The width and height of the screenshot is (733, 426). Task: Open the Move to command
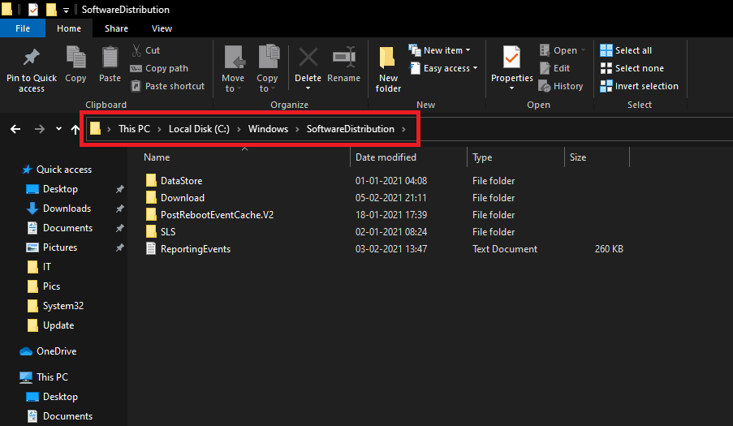tap(233, 69)
